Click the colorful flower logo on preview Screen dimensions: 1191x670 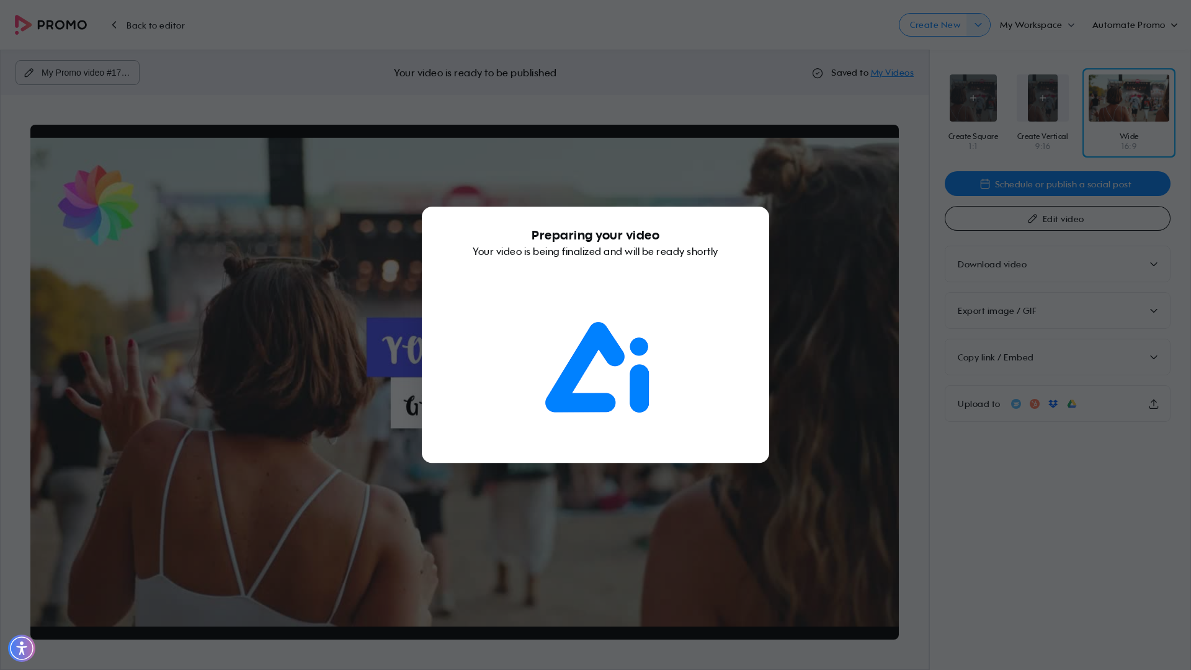[x=98, y=205]
